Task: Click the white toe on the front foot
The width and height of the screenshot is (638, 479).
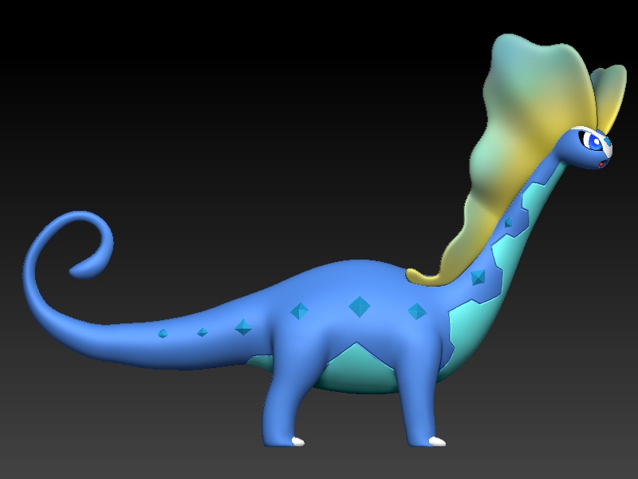Action: pos(437,441)
